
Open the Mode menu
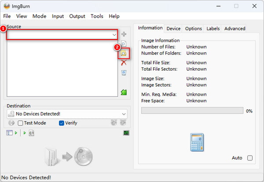click(40, 16)
